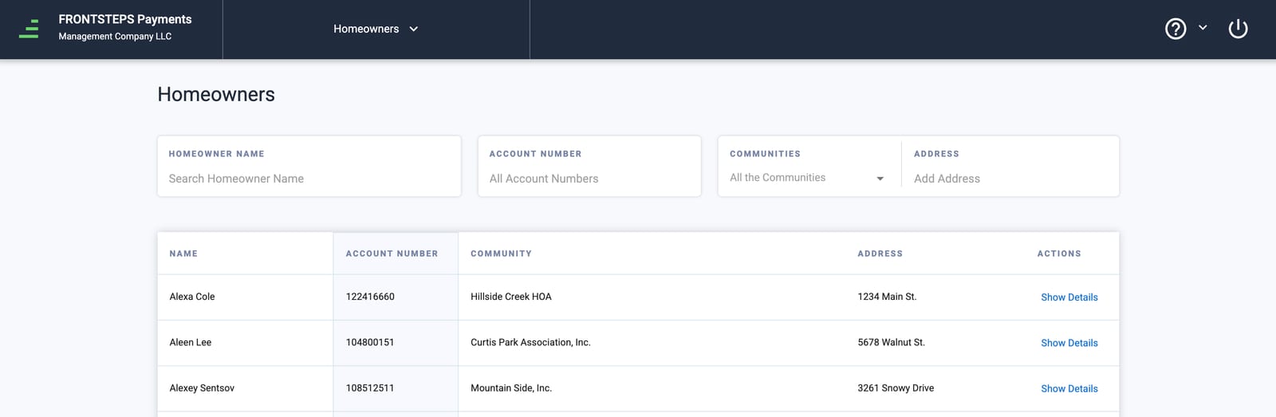Viewport: 1276px width, 417px height.
Task: Click account number 104800151
Action: pyautogui.click(x=370, y=342)
